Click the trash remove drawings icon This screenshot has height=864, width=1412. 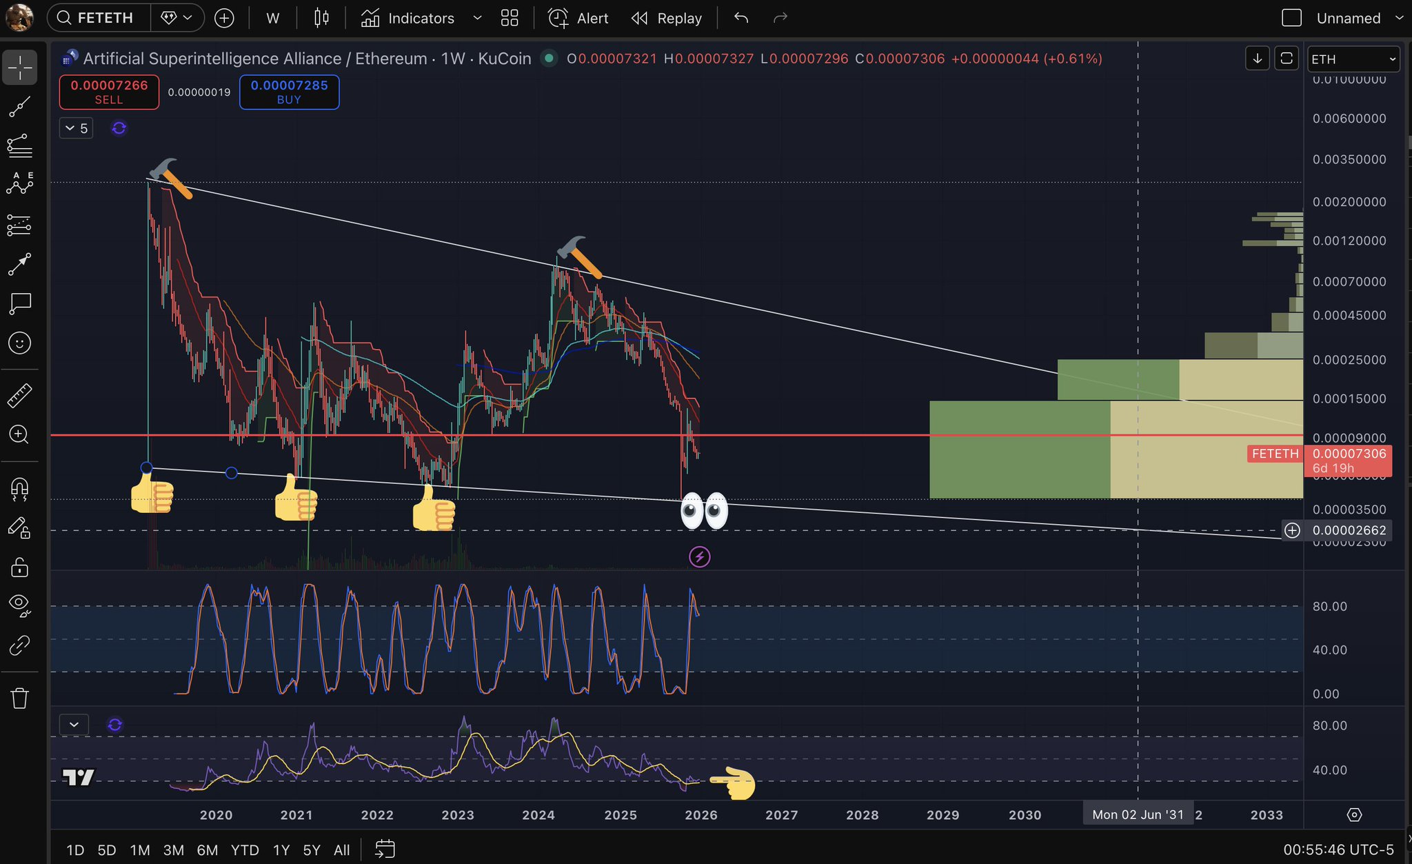click(x=19, y=698)
